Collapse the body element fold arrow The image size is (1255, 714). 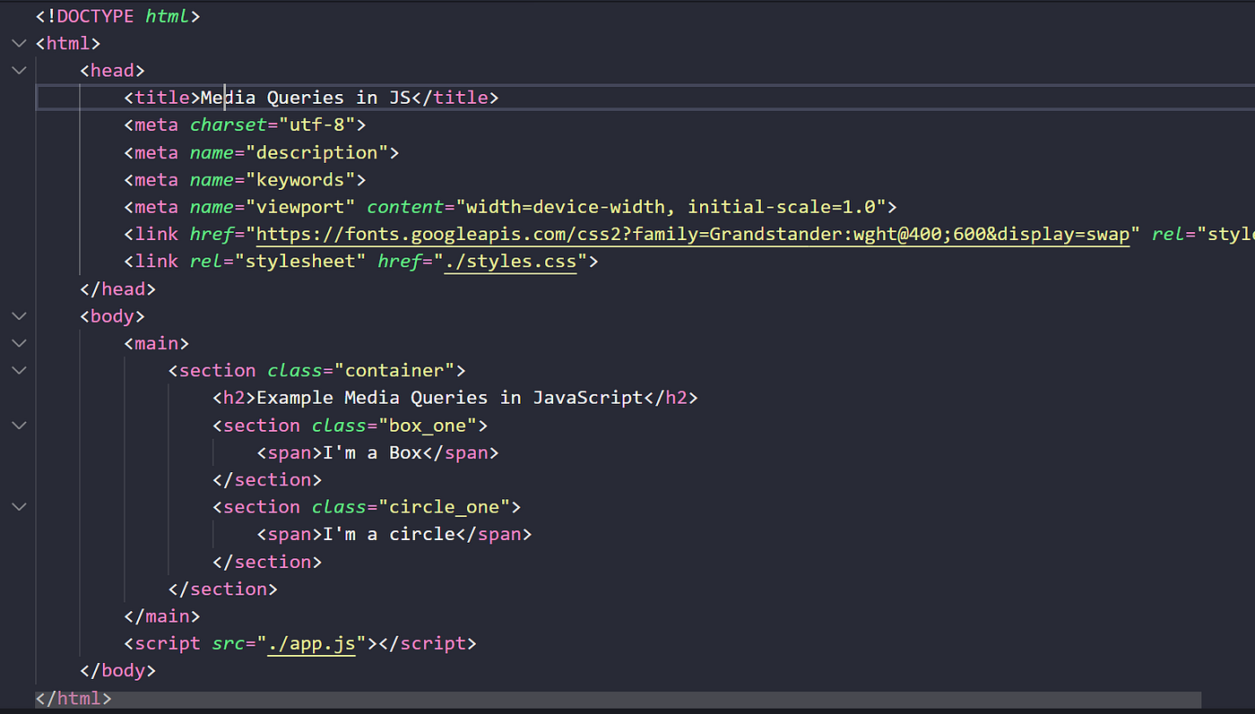(x=19, y=315)
